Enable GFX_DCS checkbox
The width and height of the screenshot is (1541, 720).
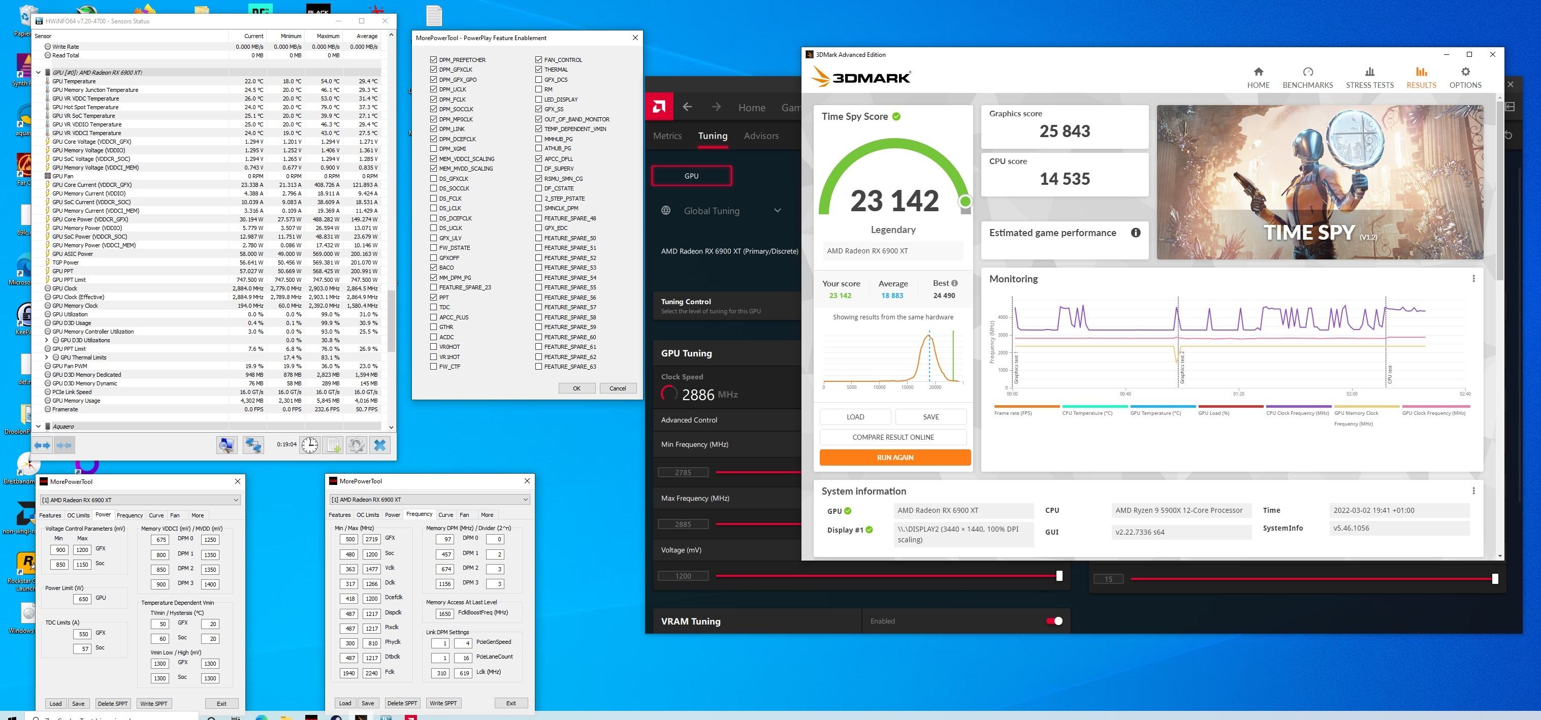point(538,80)
